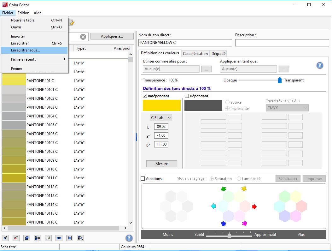This screenshot has width=332, height=251.
Task: Click the bracketed square icon in bottom toolbar
Action: pos(70,238)
